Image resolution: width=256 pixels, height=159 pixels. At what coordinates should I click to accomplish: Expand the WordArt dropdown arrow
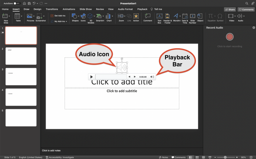[x=180, y=16]
